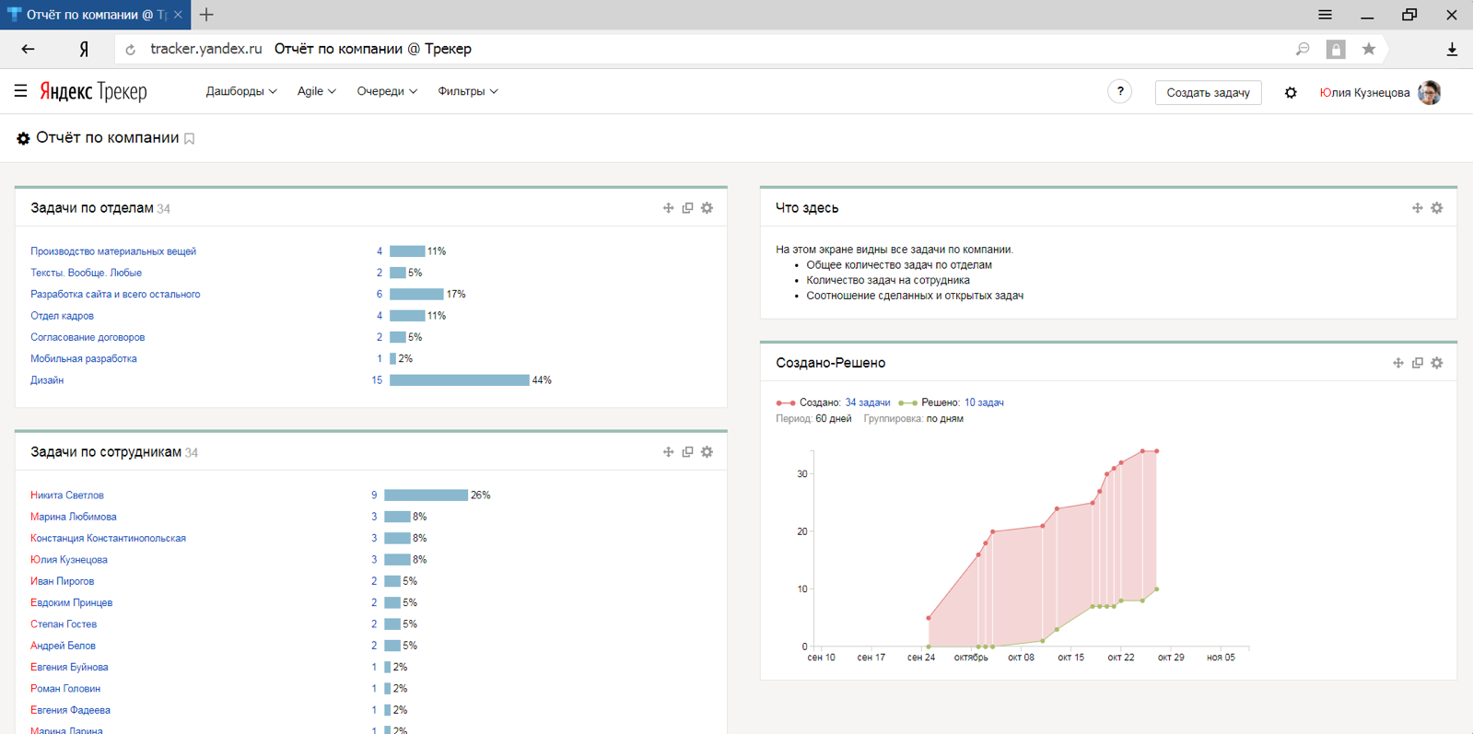Open settings of Задачи по сотрудникам widget
1473x734 pixels.
[x=707, y=452]
